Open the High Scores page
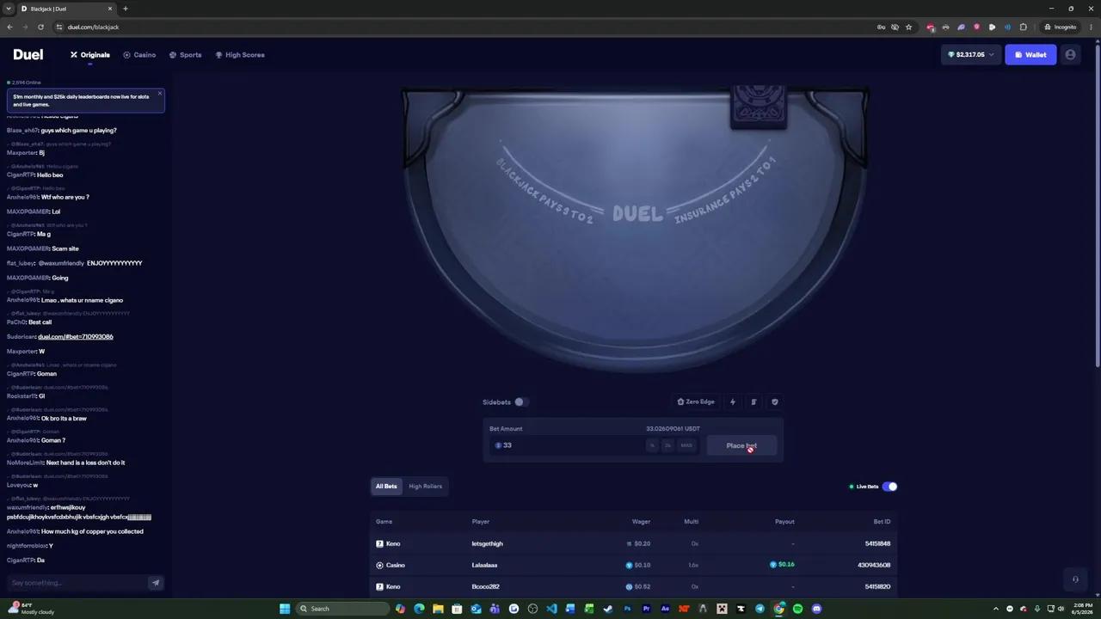The width and height of the screenshot is (1101, 619). 240,55
